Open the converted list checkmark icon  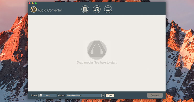point(108,9)
